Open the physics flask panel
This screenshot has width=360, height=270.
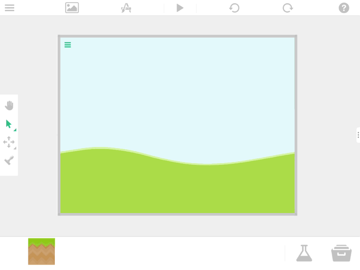pyautogui.click(x=304, y=252)
